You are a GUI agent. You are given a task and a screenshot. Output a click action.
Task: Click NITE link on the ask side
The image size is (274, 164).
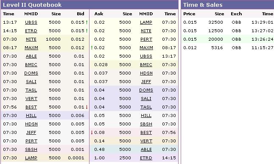click(x=146, y=31)
